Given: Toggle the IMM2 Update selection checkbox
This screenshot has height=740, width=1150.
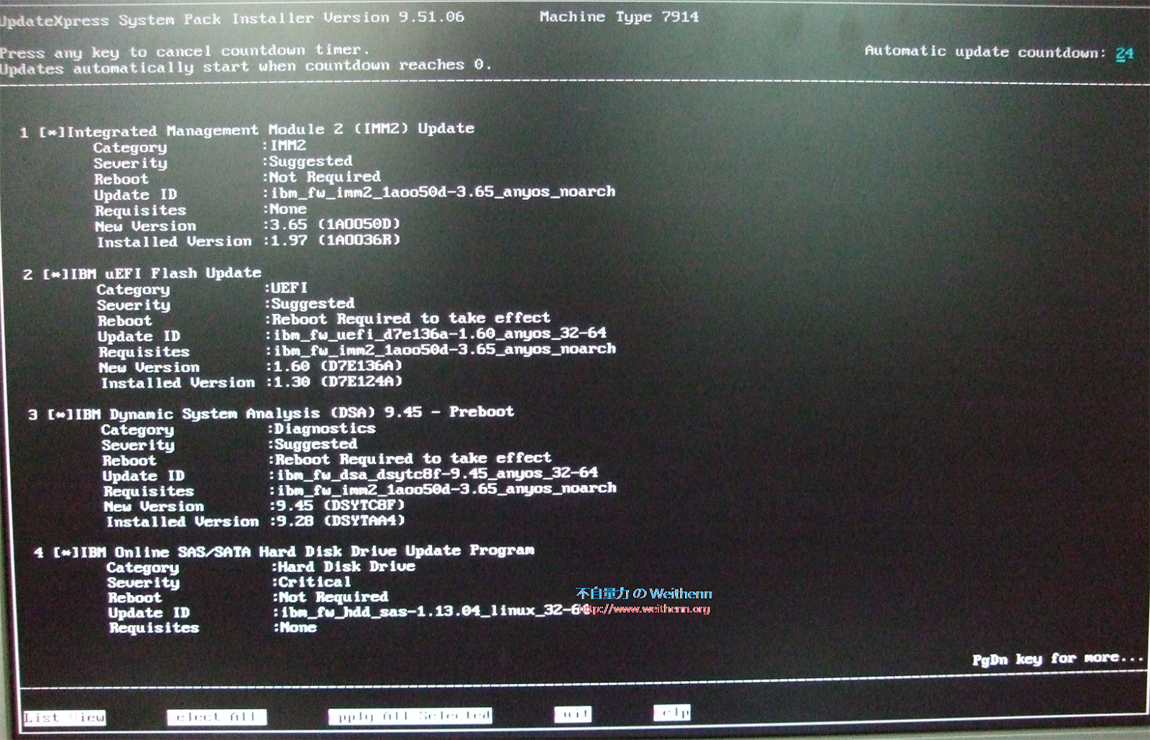Looking at the screenshot, I should [x=52, y=132].
